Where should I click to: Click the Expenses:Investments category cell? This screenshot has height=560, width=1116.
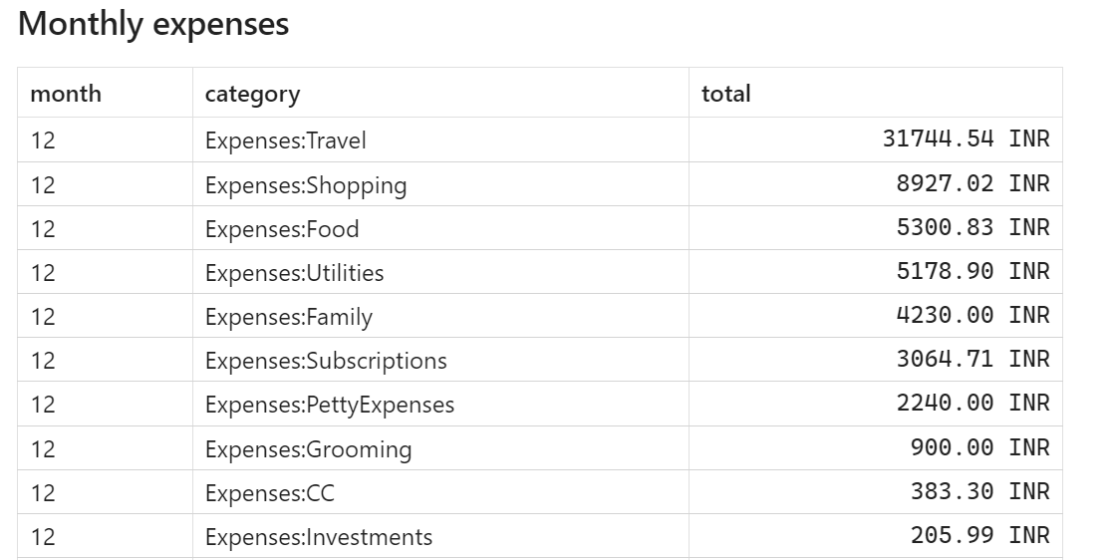[319, 537]
